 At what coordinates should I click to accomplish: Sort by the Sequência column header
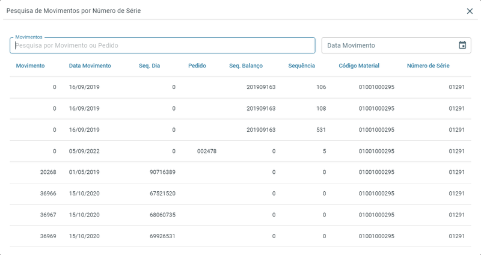(302, 66)
